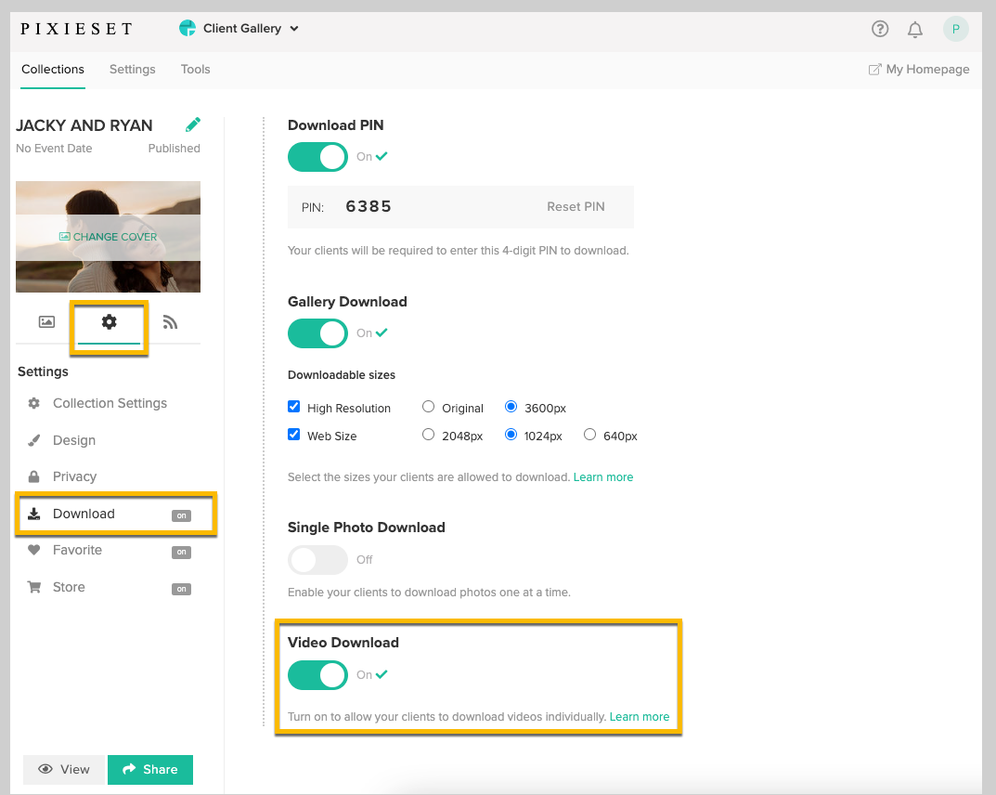The image size is (996, 795).
Task: Click the JACKY AND RYAN collection title
Action: click(84, 125)
